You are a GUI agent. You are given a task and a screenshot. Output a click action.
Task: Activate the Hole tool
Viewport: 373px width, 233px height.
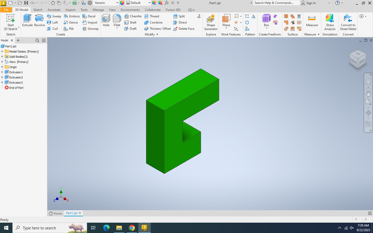(106, 20)
